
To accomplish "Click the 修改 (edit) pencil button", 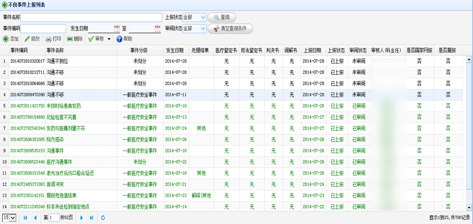I will tap(32, 39).
